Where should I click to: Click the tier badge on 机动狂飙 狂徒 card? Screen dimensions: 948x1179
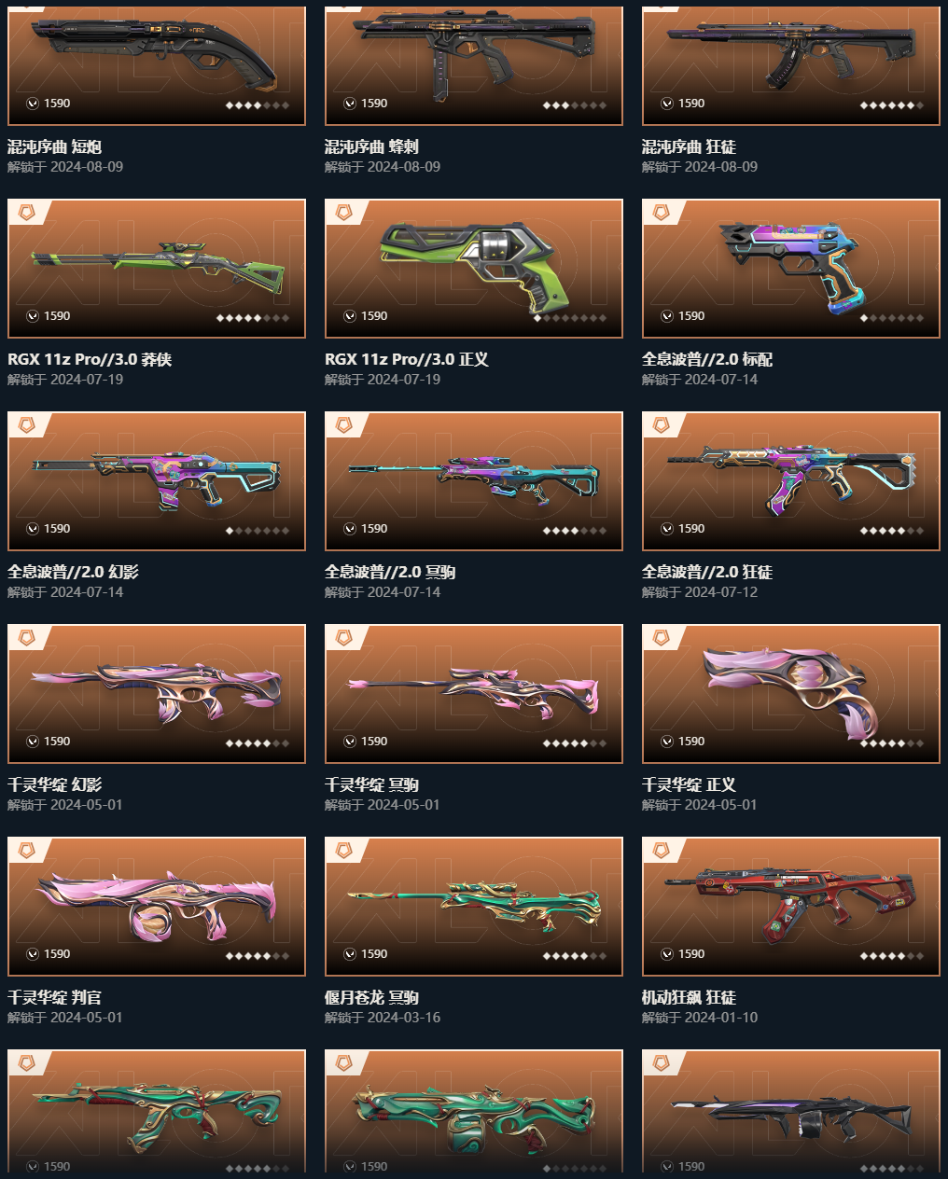(660, 851)
